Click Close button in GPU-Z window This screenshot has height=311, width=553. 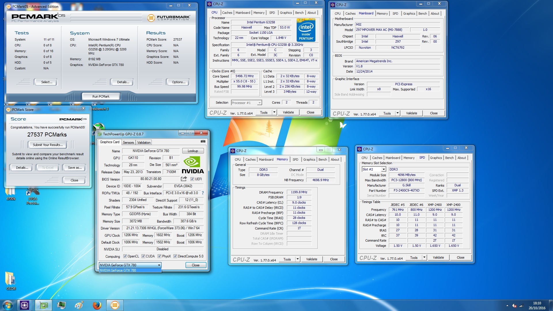point(196,265)
